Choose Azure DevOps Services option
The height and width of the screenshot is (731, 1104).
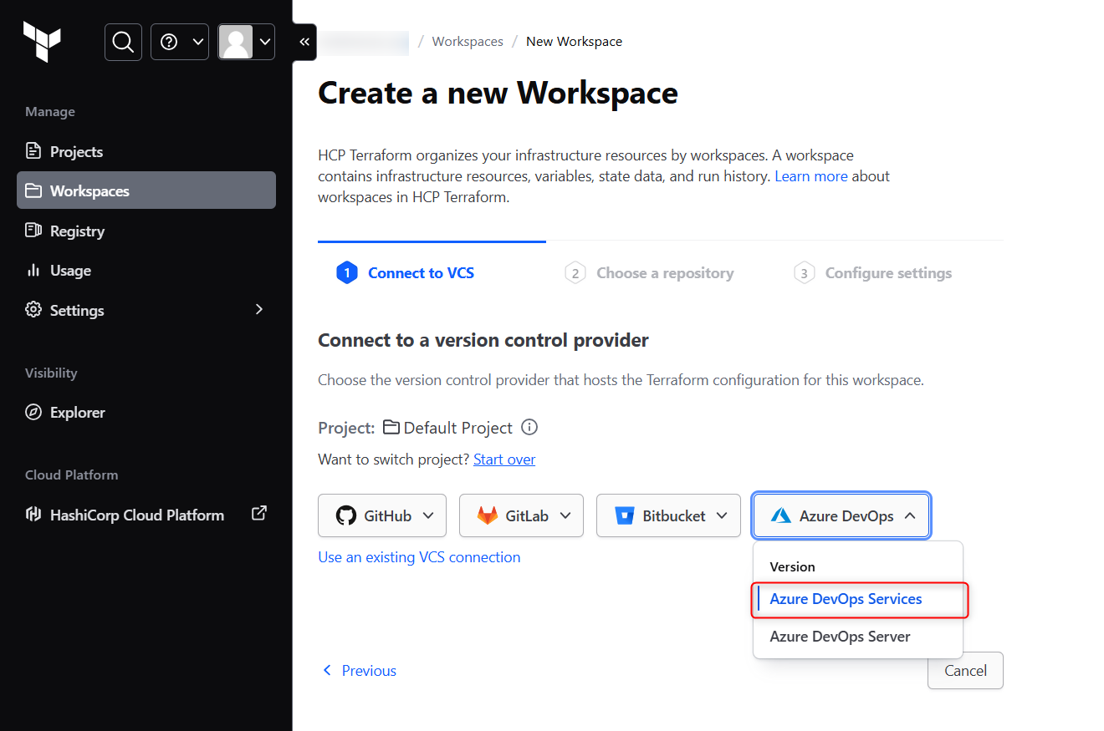coord(858,599)
